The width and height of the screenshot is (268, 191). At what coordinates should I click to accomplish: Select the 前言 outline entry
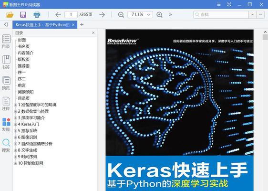pyautogui.click(x=22, y=85)
